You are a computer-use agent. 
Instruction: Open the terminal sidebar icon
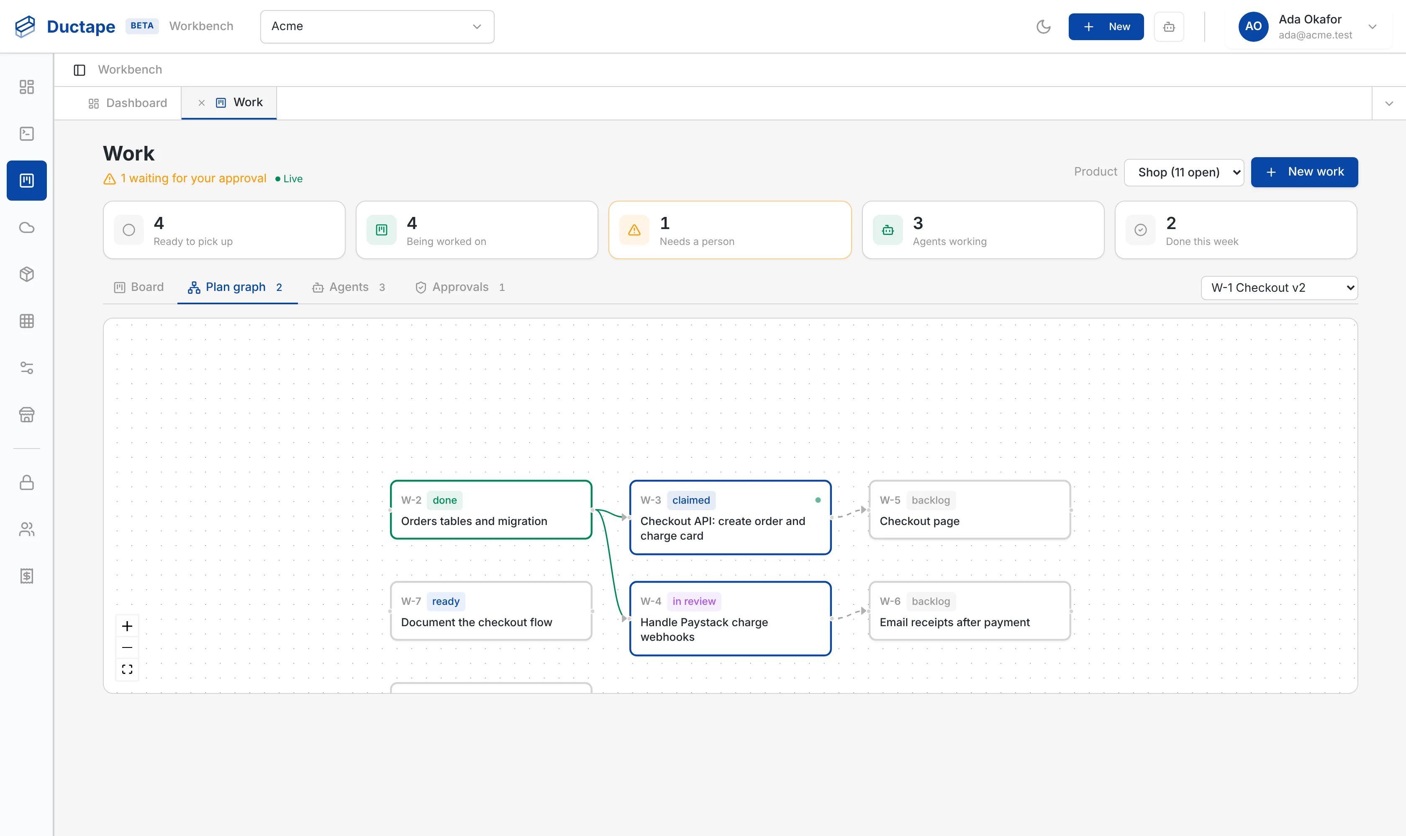[x=26, y=133]
